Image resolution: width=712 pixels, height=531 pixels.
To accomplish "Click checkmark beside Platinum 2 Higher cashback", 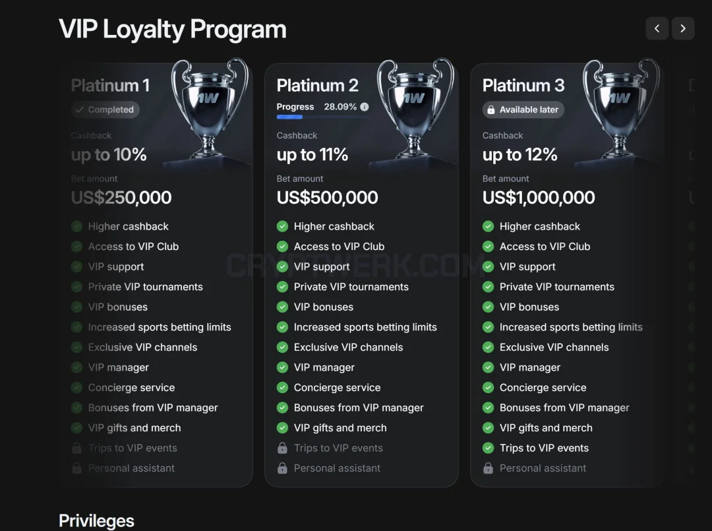I will [282, 226].
